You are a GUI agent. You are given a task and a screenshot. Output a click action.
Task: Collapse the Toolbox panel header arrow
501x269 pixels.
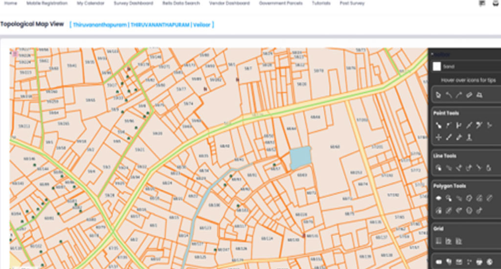coord(433,54)
